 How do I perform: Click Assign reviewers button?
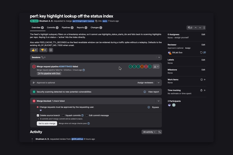[145, 83]
